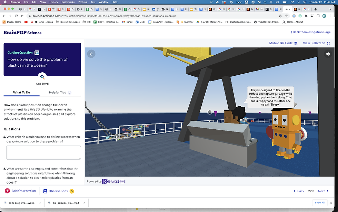Open Jobs LinkedIn bookmark
This screenshot has height=212, width=338.
(x=140, y=22)
